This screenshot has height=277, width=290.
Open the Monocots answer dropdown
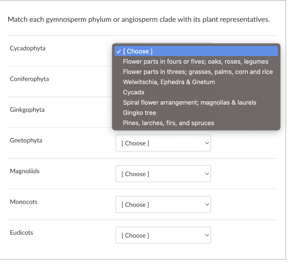(163, 204)
